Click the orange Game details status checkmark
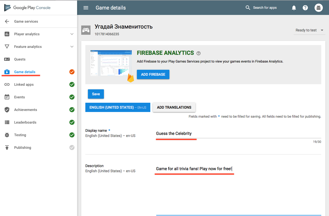 pyautogui.click(x=72, y=72)
